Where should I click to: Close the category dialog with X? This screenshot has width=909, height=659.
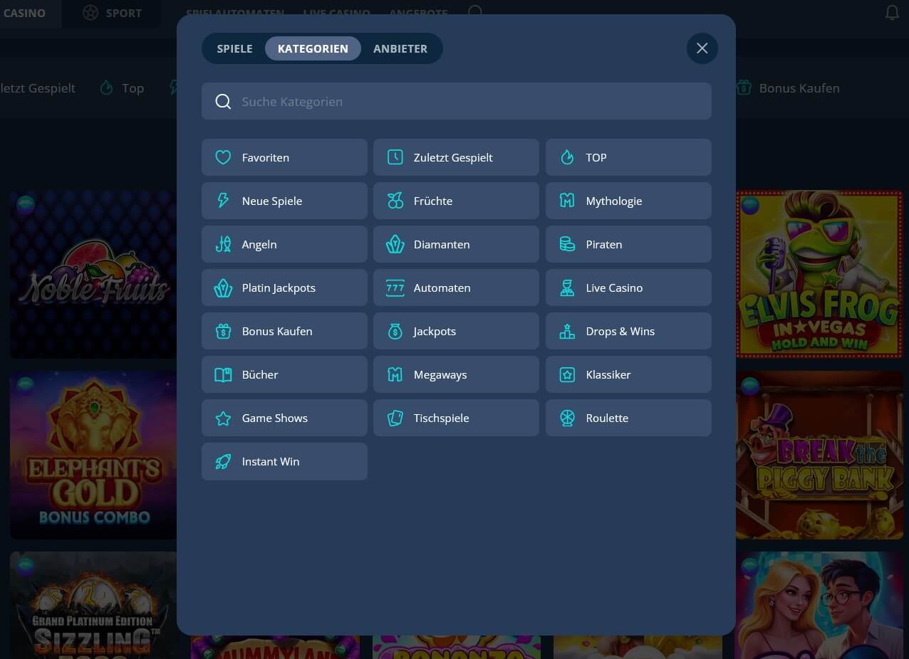coord(702,48)
